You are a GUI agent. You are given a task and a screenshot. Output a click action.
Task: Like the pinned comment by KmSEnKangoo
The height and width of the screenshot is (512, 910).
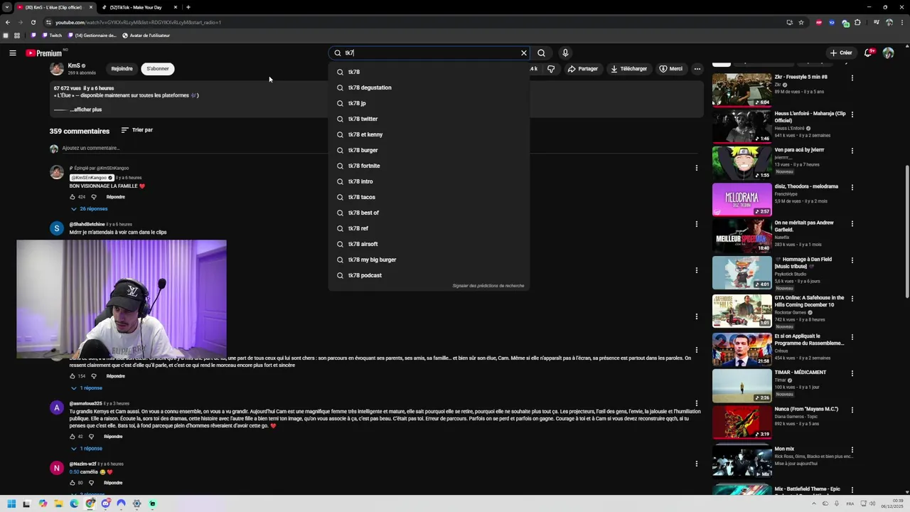click(73, 197)
